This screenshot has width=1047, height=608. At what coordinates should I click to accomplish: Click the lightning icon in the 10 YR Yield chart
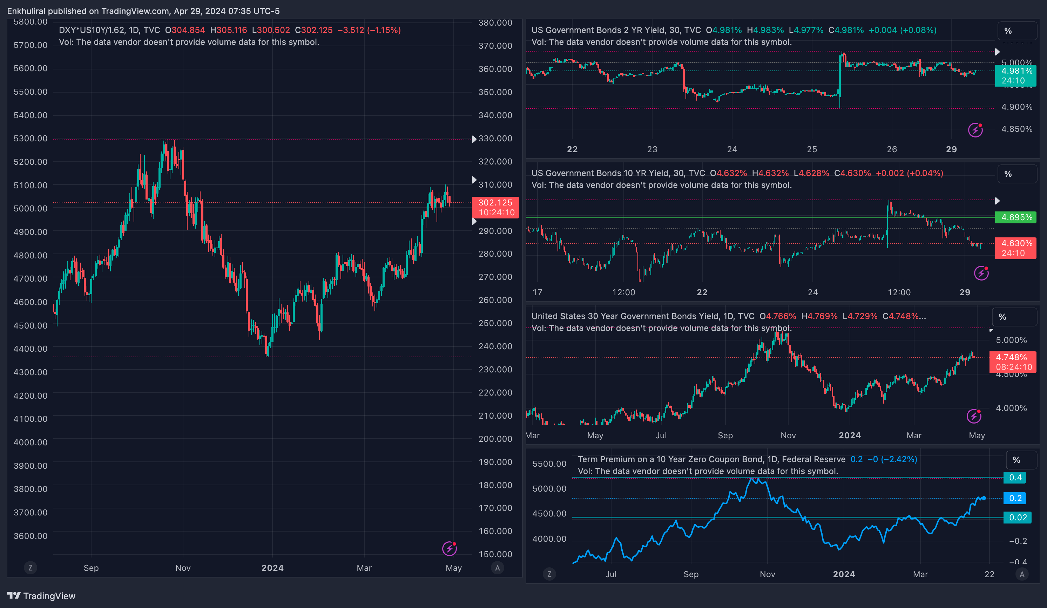pyautogui.click(x=981, y=273)
